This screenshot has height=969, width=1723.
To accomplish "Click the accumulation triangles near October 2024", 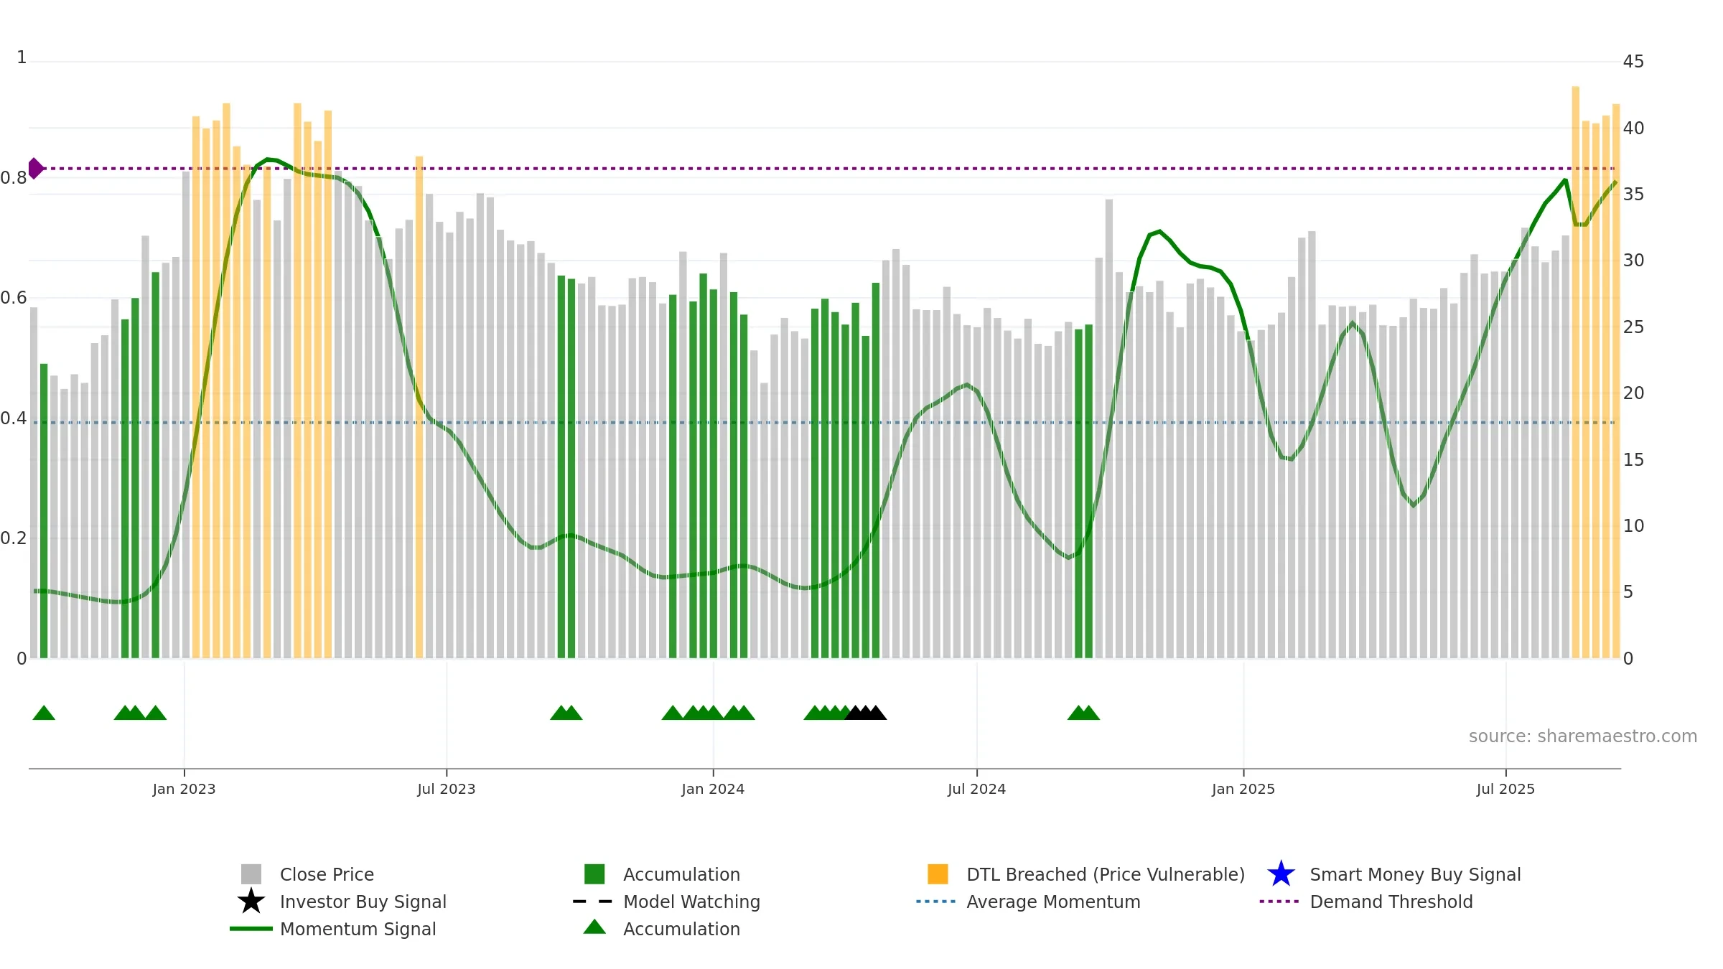I will pyautogui.click(x=1083, y=713).
